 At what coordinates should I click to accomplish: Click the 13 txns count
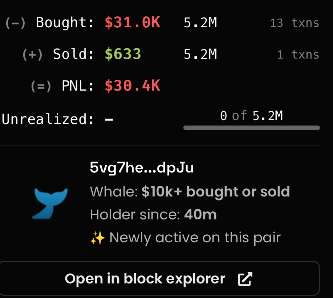(x=295, y=23)
